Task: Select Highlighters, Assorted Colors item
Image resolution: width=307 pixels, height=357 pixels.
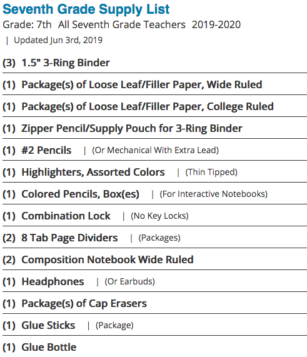Action: coord(93,172)
